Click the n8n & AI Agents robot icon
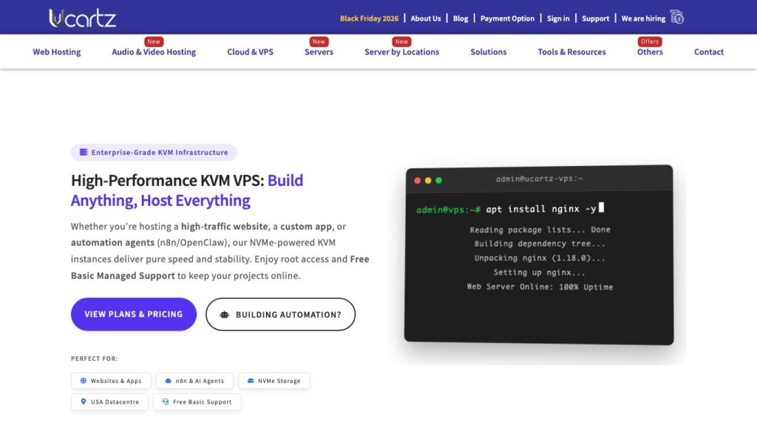 168,381
